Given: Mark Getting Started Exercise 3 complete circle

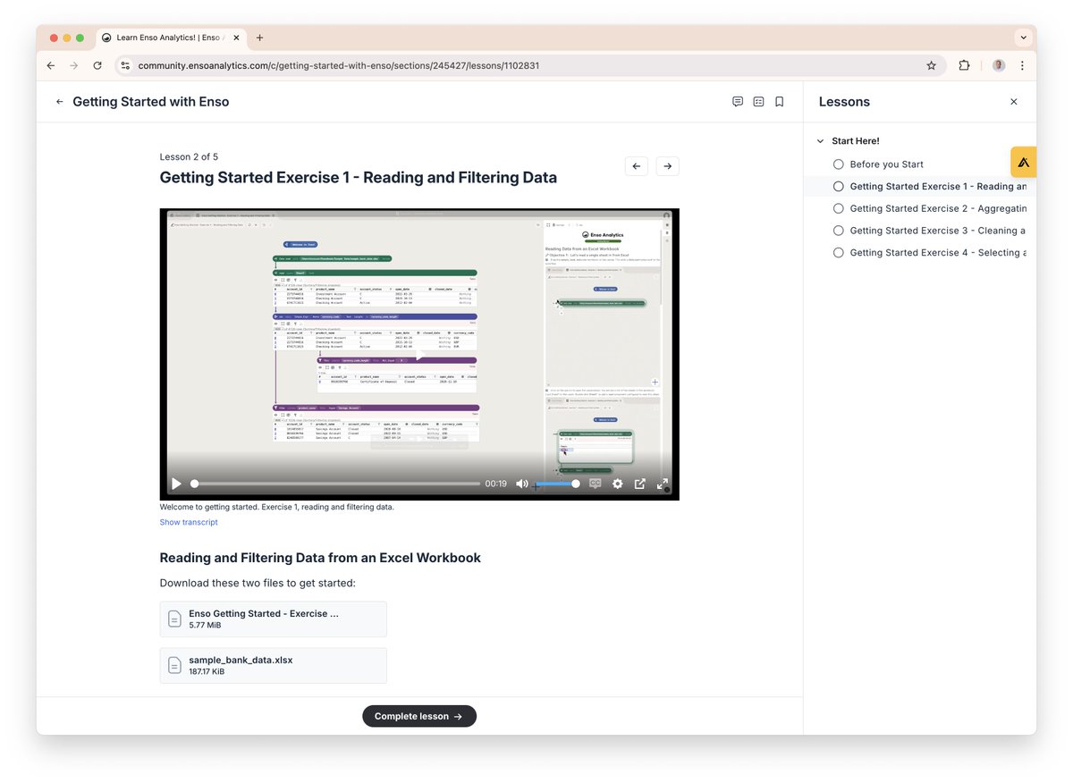Looking at the screenshot, I should point(839,231).
